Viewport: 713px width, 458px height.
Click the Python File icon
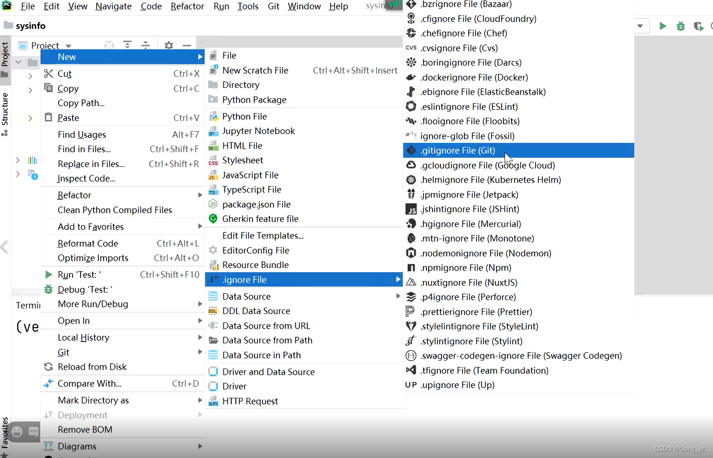pyautogui.click(x=213, y=116)
